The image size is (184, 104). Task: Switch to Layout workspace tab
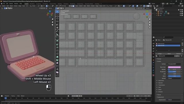(26, 4)
